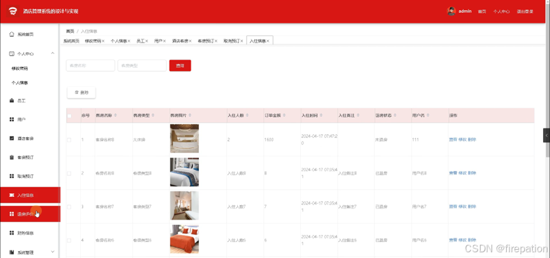Close the 用户 tab with its X
550x258 pixels.
[164, 41]
